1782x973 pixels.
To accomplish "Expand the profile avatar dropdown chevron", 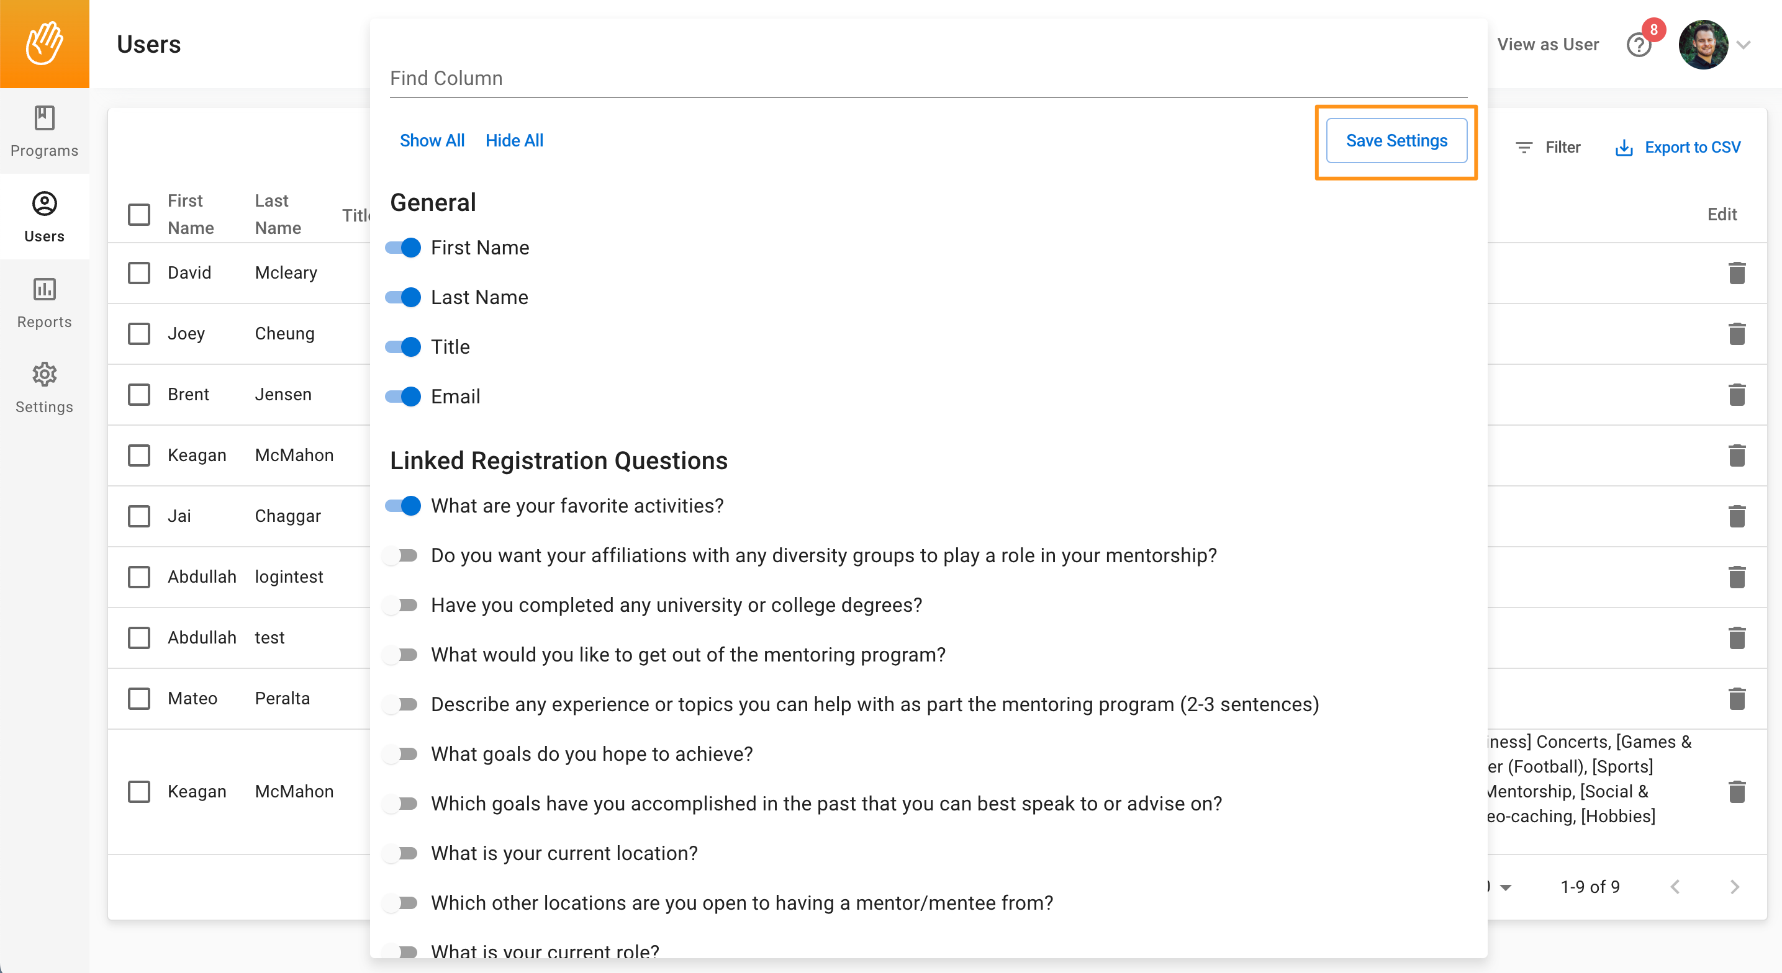I will pyautogui.click(x=1744, y=45).
